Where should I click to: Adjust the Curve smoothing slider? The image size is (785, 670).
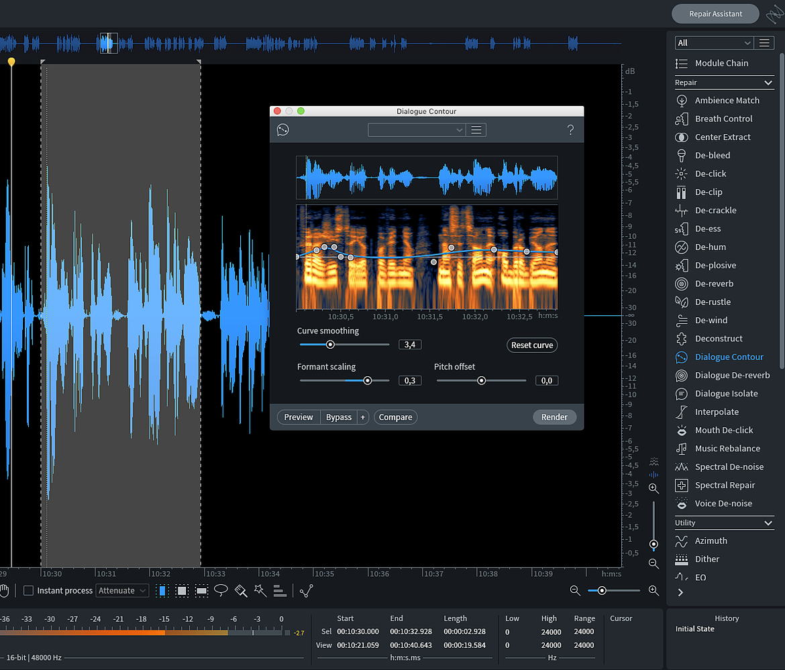(330, 345)
